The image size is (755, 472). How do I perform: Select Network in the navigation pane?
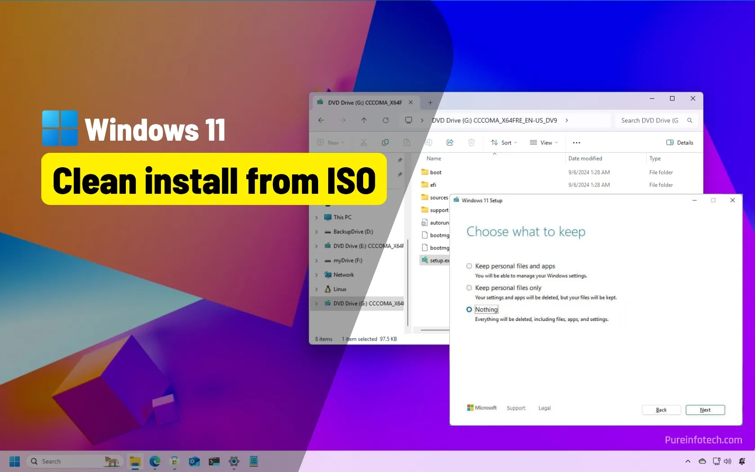(x=343, y=275)
